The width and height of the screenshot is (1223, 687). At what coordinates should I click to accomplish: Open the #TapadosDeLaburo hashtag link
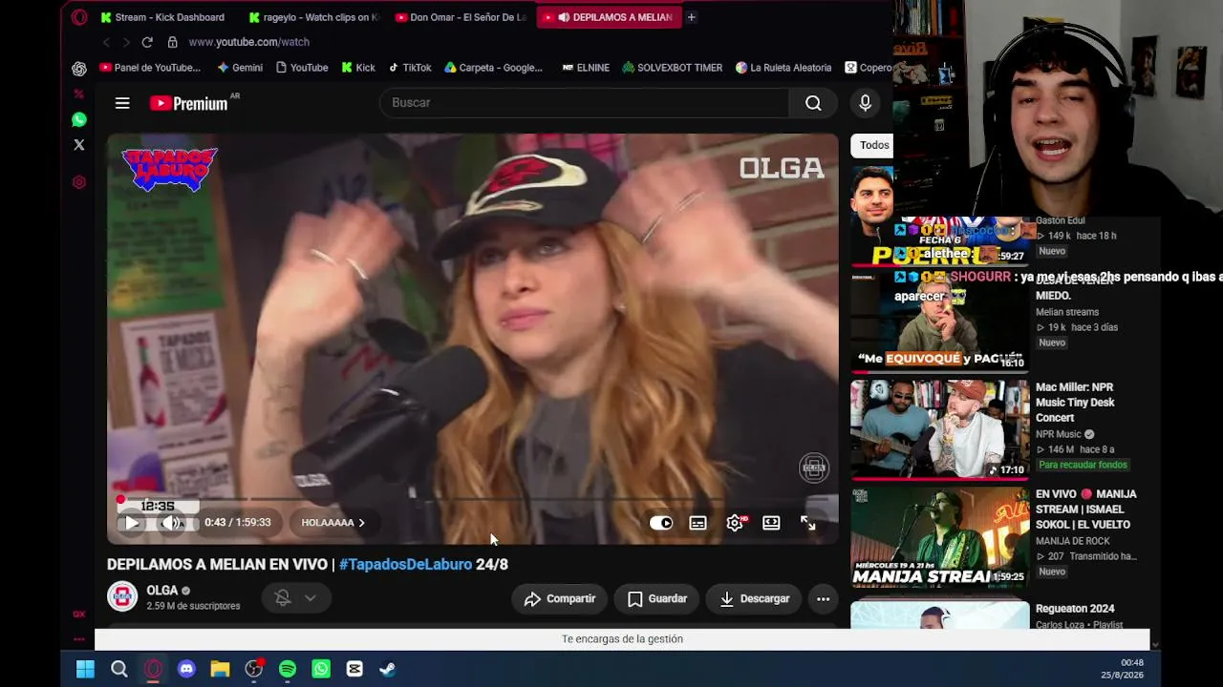click(405, 564)
